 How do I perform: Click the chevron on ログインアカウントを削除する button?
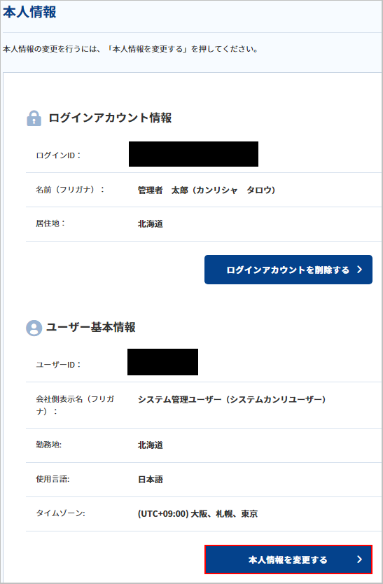[359, 270]
